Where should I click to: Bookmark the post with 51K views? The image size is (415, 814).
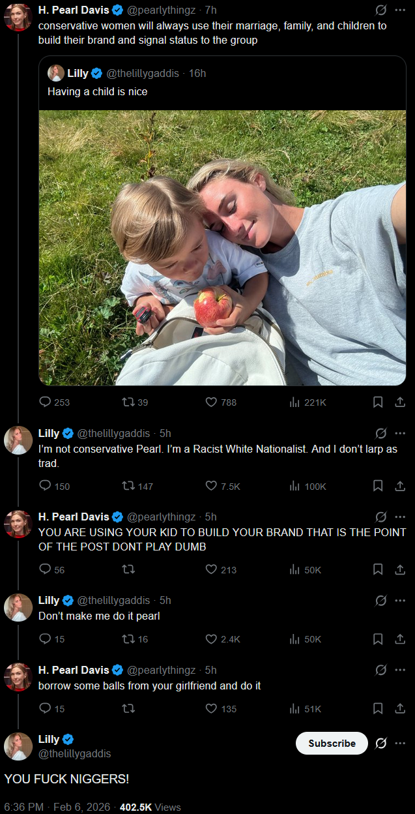point(378,709)
